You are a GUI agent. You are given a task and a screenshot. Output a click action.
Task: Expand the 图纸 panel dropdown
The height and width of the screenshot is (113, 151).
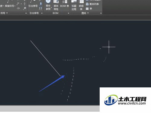88,13
